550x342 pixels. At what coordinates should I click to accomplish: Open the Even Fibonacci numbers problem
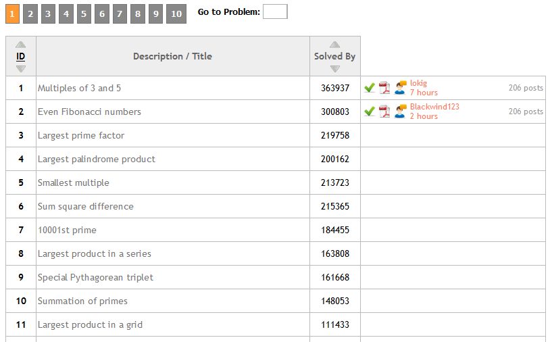point(89,112)
